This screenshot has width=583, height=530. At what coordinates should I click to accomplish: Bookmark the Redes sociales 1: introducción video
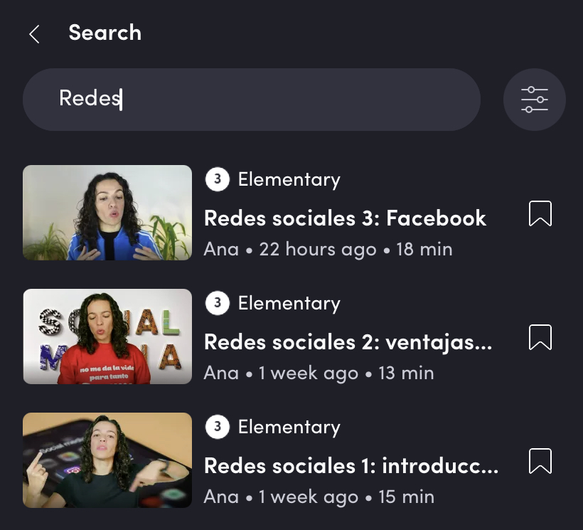pos(540,461)
